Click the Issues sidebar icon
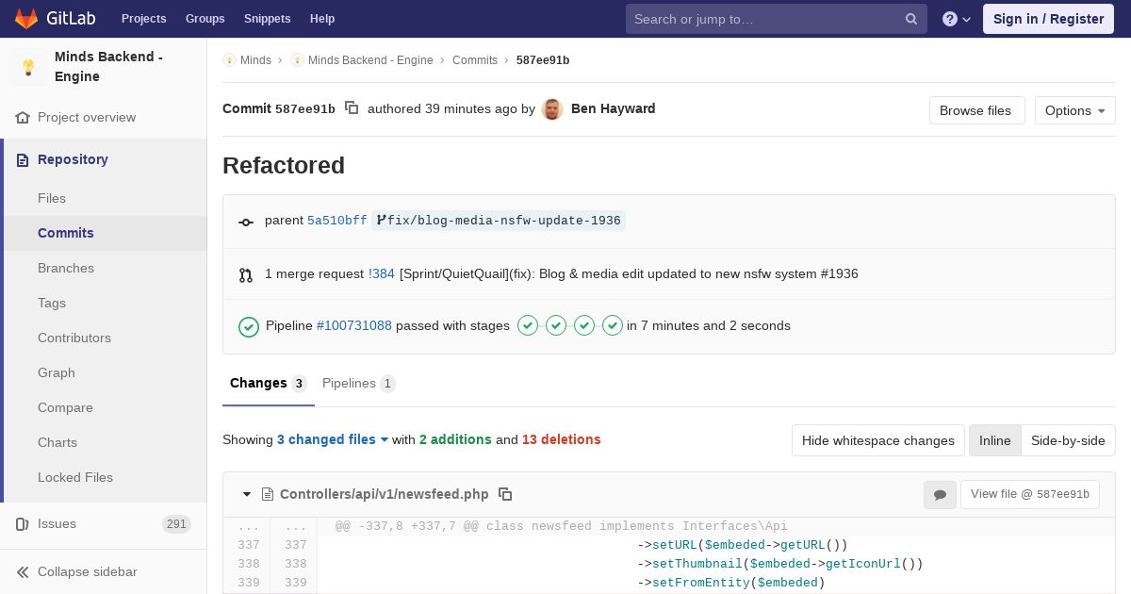Image resolution: width=1131 pixels, height=594 pixels. (23, 524)
